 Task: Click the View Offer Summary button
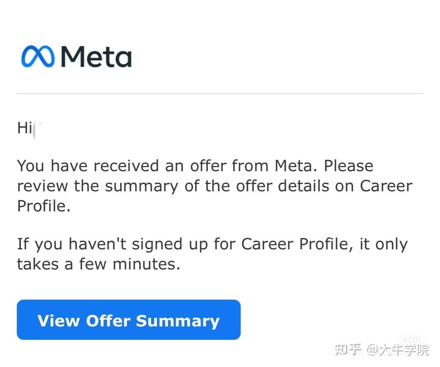click(x=128, y=319)
